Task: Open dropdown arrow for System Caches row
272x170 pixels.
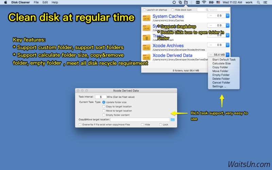Action: [227, 16]
